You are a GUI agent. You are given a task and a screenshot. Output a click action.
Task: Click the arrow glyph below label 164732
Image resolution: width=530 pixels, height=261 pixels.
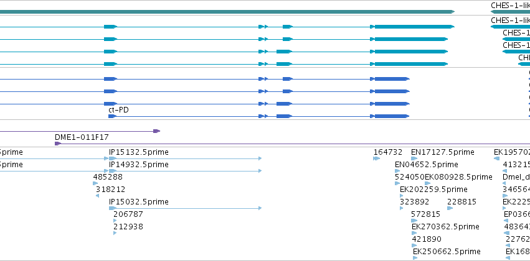[377, 158]
